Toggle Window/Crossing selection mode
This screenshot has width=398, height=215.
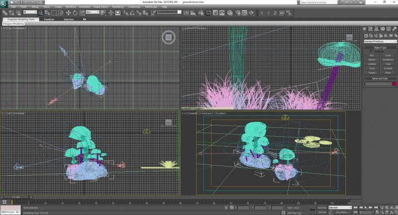(x=61, y=12)
